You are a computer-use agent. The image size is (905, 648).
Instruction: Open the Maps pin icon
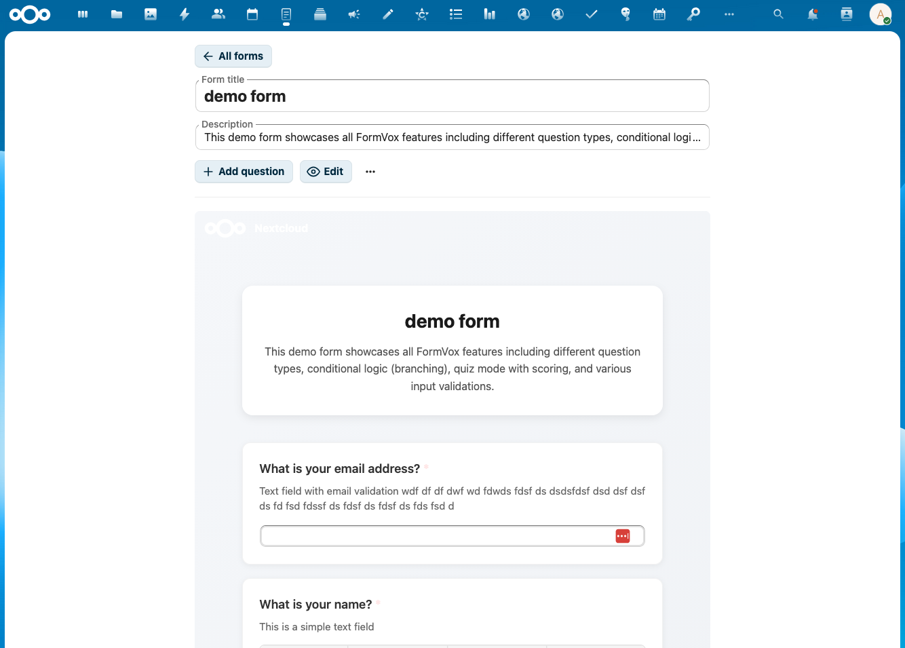(x=625, y=14)
